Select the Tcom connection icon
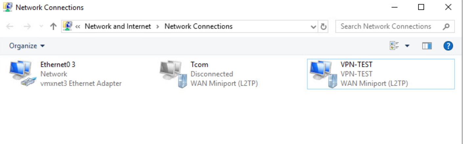 (171, 74)
